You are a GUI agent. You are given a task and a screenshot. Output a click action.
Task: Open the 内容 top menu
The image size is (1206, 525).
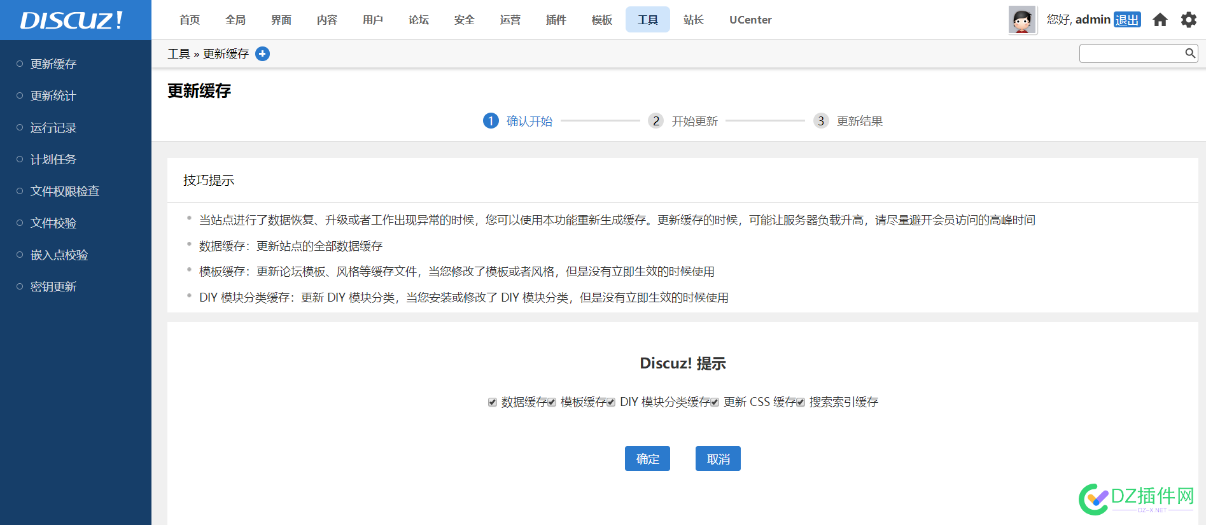pos(327,20)
